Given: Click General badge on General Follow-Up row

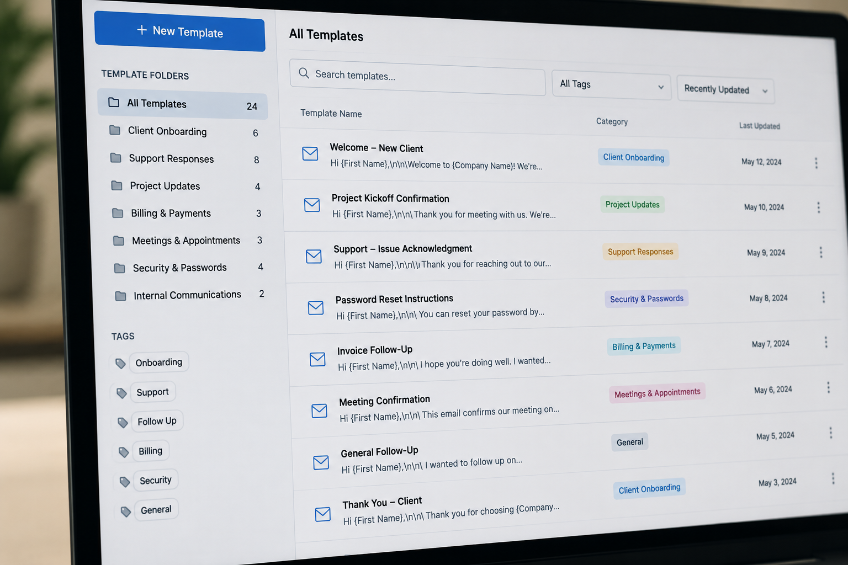Looking at the screenshot, I should (x=630, y=442).
